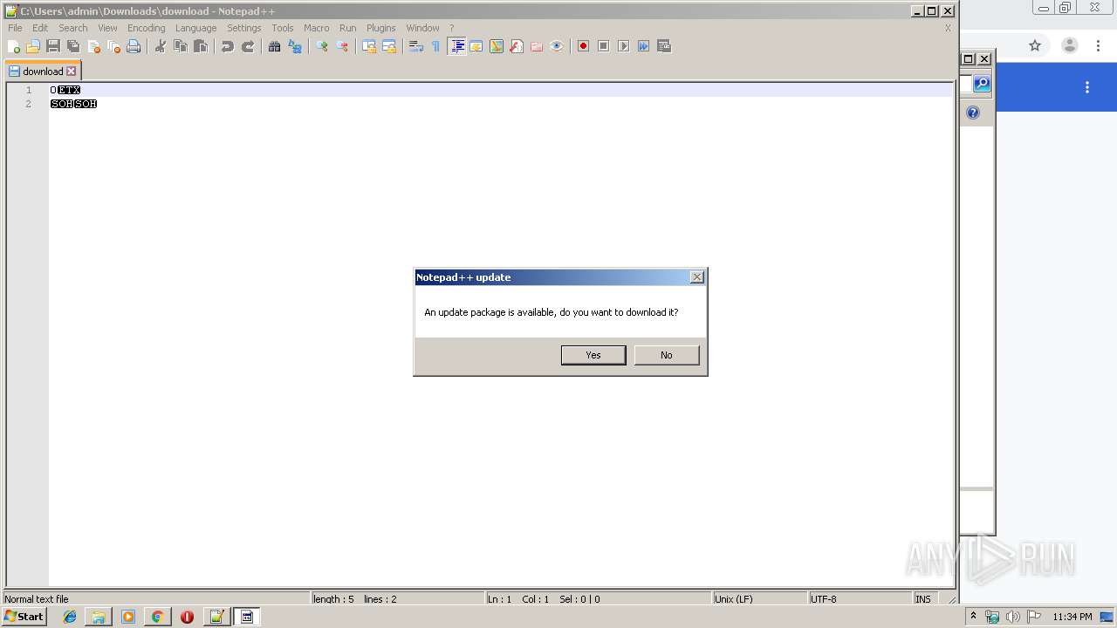Print the document via toolbar icon

pos(134,46)
